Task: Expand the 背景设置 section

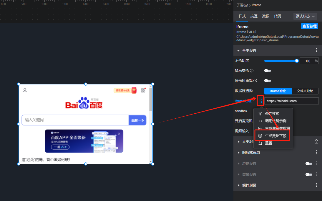Action: [238, 174]
